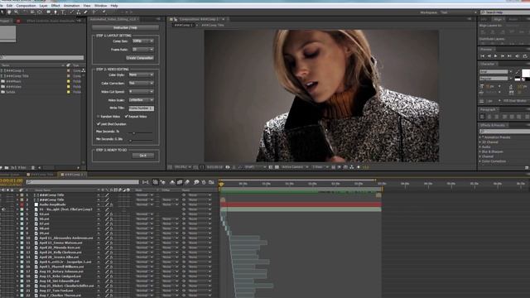
Task: Toggle shy switch for layer 1 Comp Title
Action: coord(99,195)
